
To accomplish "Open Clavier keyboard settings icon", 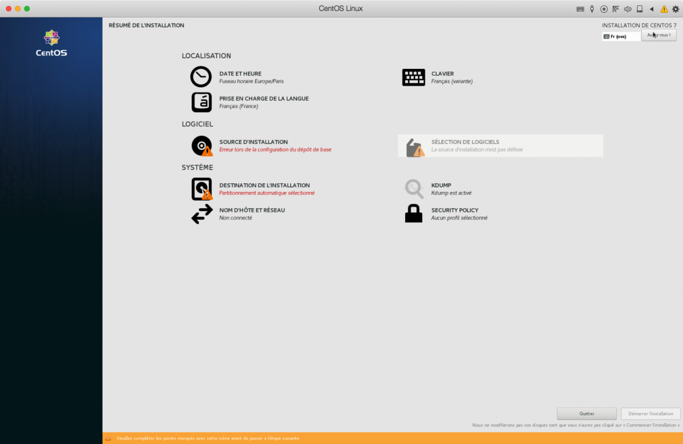I will (413, 77).
